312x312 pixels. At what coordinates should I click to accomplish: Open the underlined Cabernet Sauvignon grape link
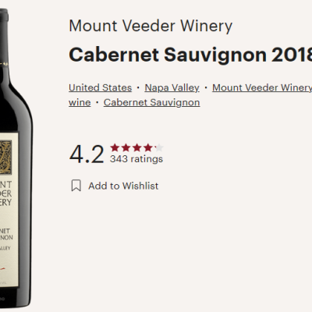(x=151, y=102)
